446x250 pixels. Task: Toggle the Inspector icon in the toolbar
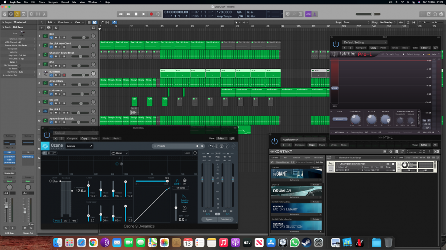pos(11,14)
